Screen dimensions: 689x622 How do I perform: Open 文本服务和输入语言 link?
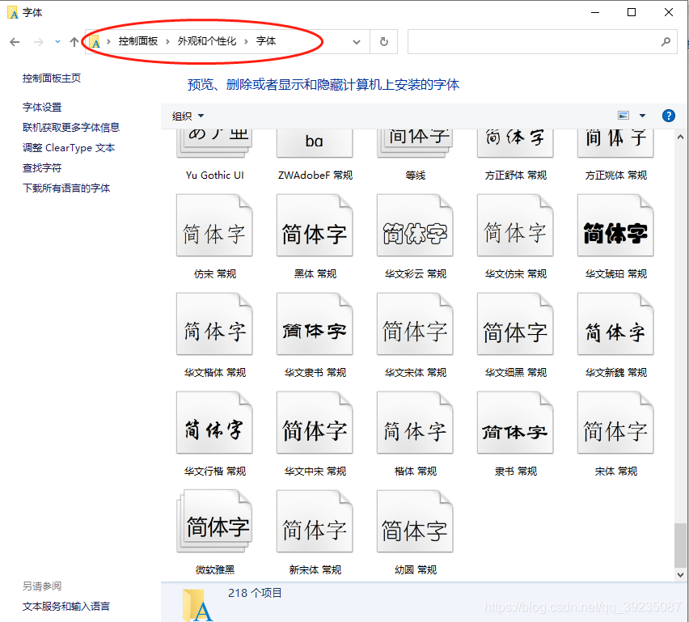click(x=66, y=606)
